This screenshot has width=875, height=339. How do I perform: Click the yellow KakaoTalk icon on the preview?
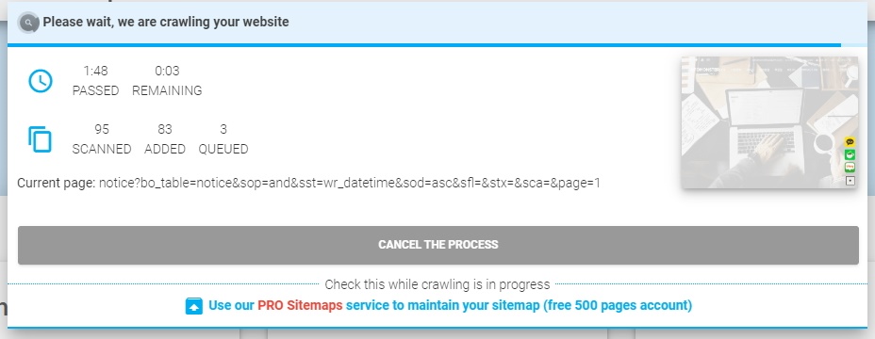click(850, 142)
